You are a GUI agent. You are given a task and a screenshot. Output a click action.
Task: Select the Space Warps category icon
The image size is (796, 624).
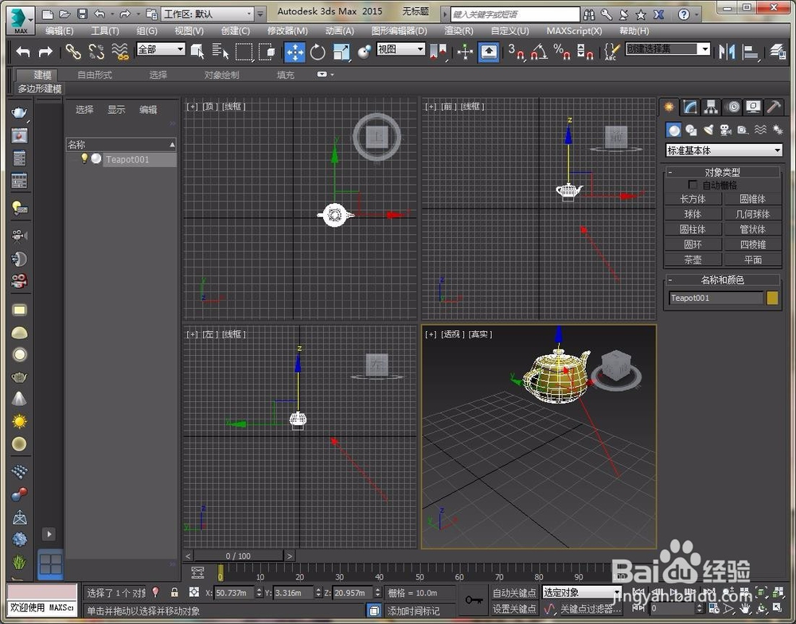tap(760, 130)
